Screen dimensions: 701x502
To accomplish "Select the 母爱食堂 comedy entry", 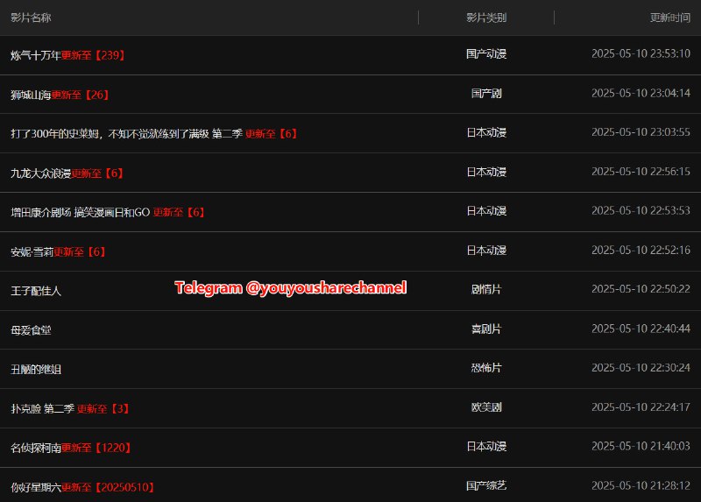I will pyautogui.click(x=31, y=329).
